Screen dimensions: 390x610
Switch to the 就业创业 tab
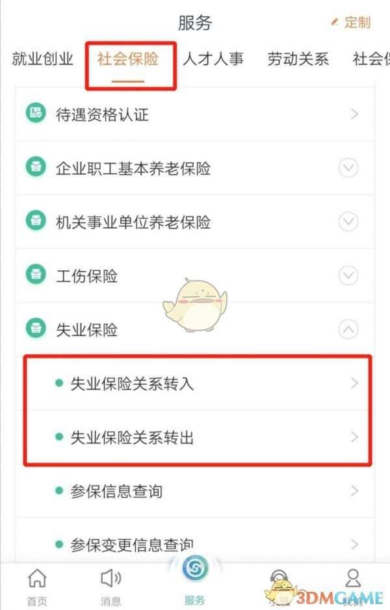coord(42,59)
